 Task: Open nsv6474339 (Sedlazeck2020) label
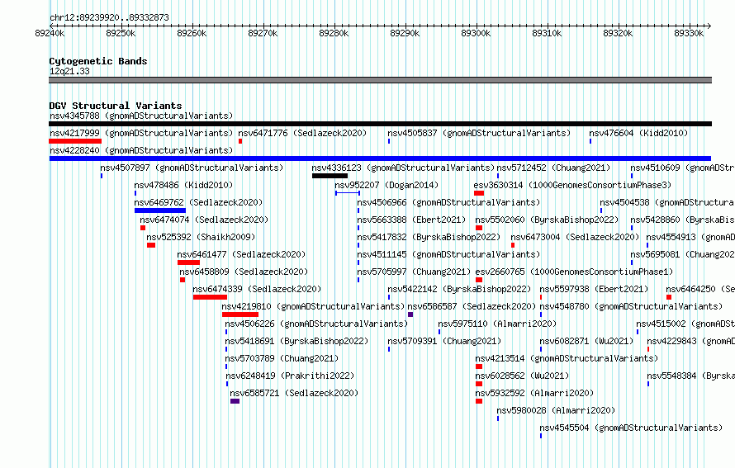(x=257, y=289)
